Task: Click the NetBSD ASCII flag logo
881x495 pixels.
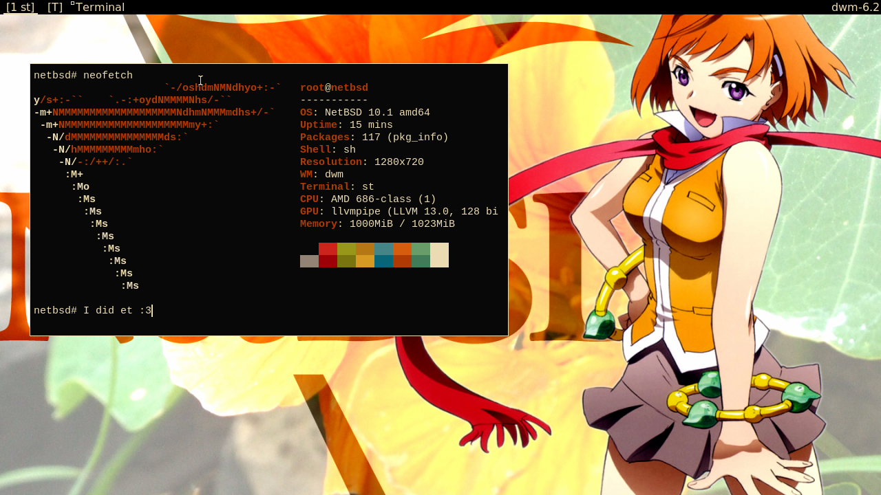Action: click(x=158, y=187)
